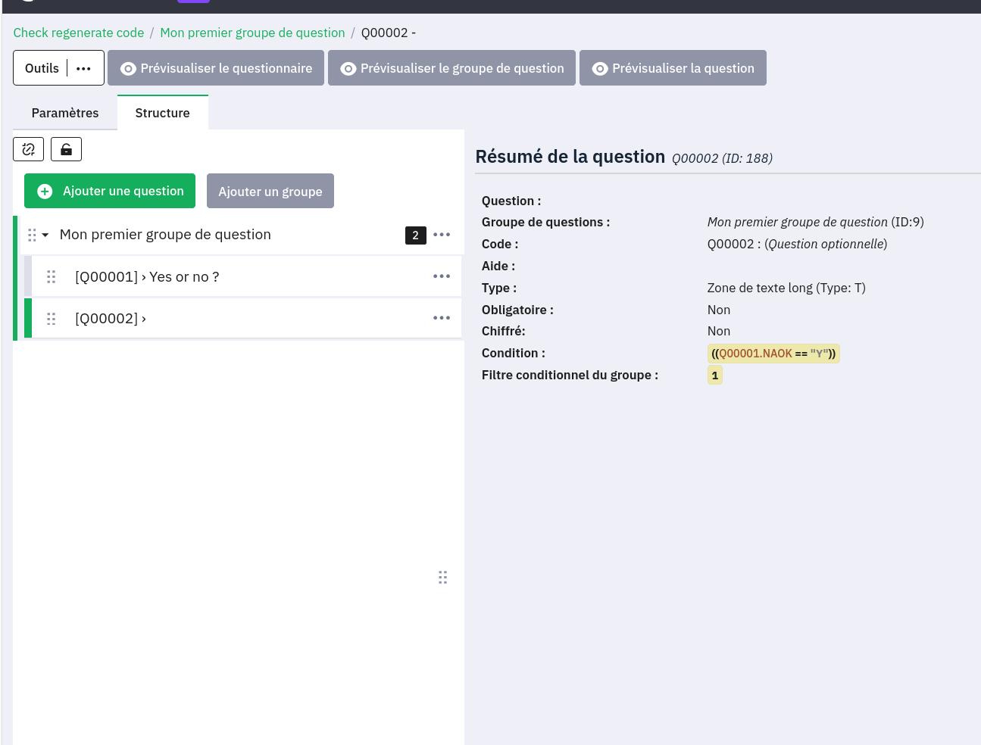Click the group drag handle icon
The width and height of the screenshot is (981, 745).
[32, 235]
